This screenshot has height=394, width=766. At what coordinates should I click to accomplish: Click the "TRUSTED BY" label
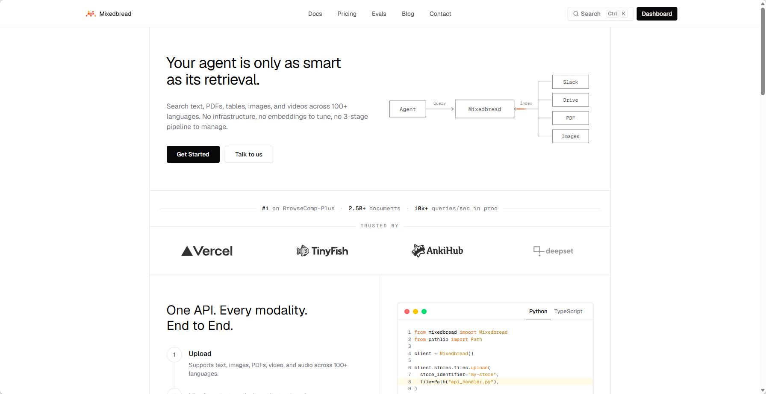click(x=380, y=226)
